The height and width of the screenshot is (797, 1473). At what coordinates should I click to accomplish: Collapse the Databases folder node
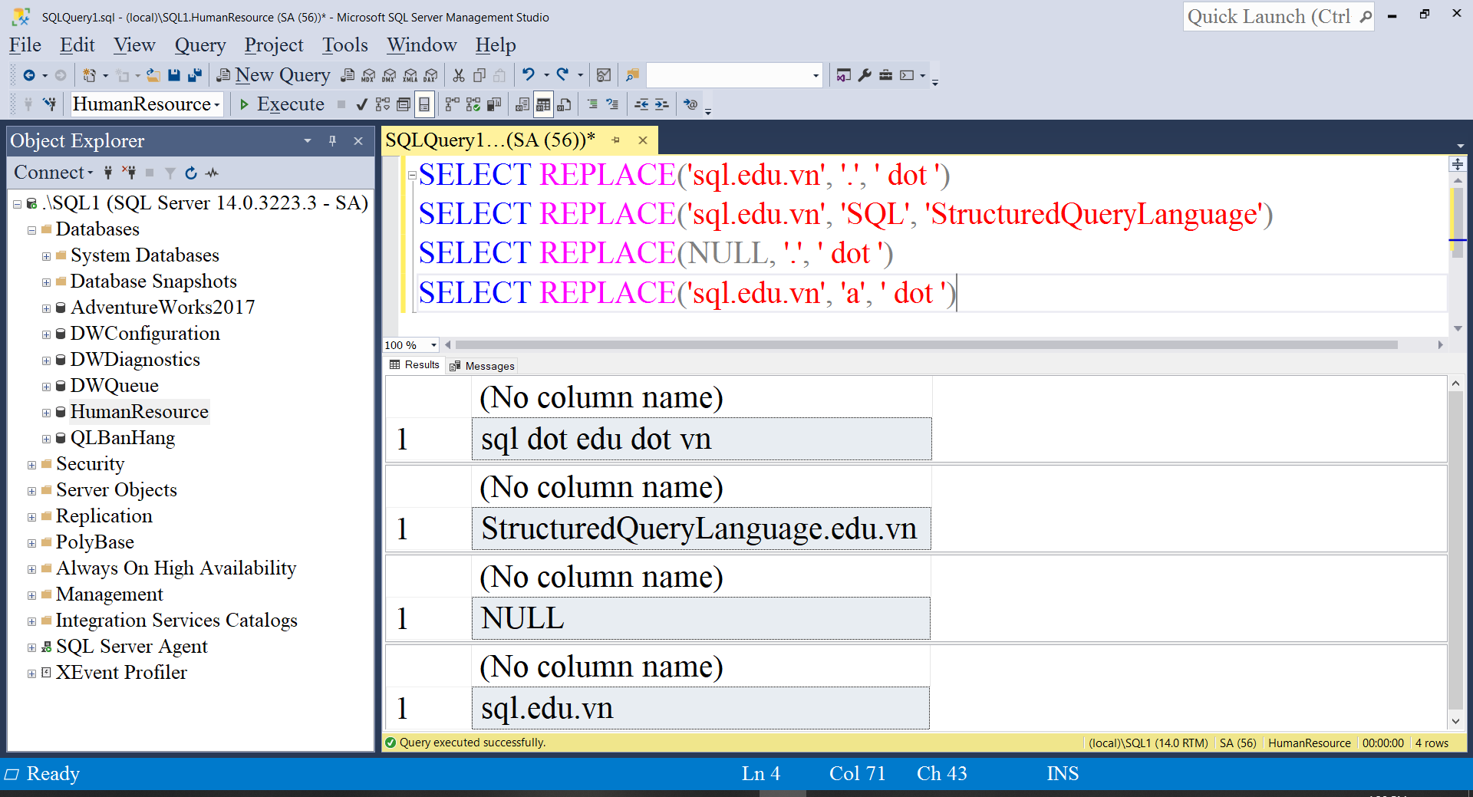[x=31, y=230]
